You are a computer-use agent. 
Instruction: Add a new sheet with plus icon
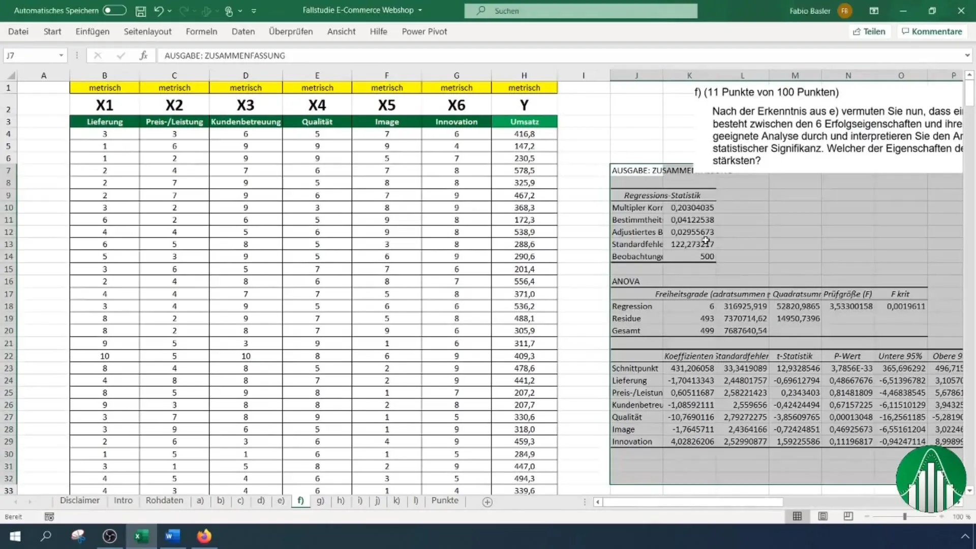487,502
